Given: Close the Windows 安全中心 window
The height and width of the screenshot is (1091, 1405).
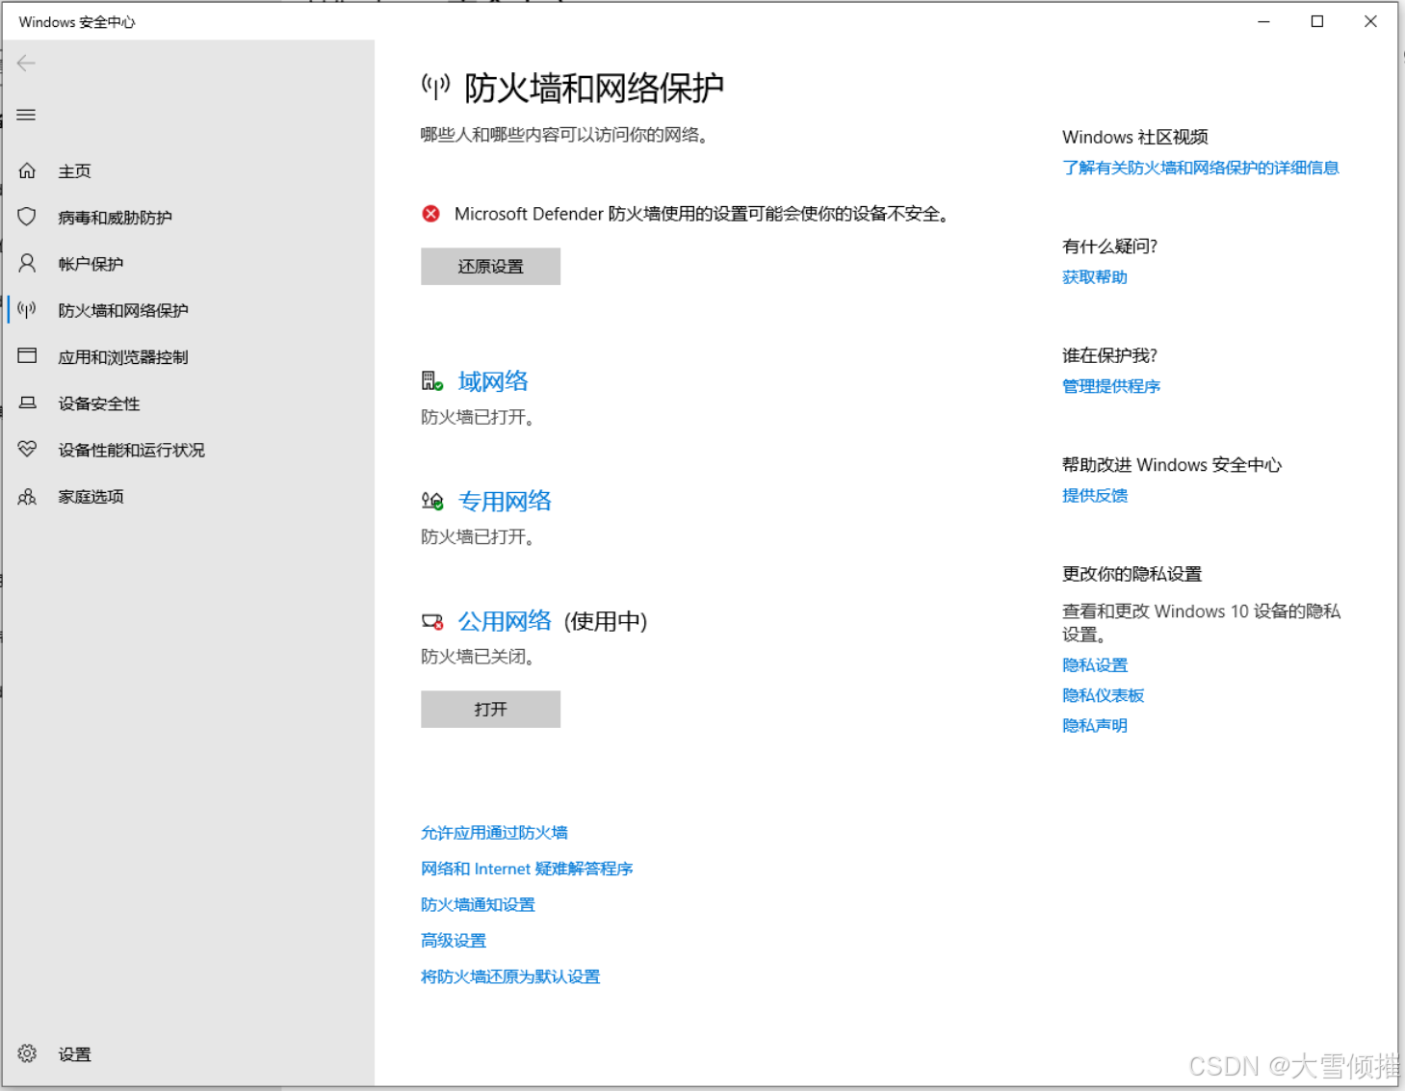Looking at the screenshot, I should pos(1370,21).
